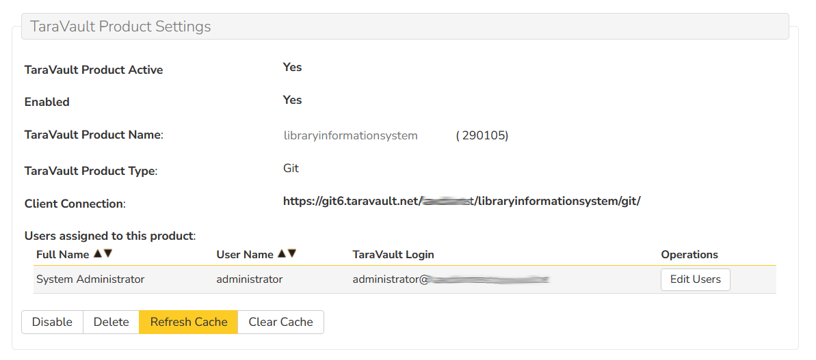Select the System Administrator full name cell
This screenshot has width=816, height=360.
click(x=90, y=279)
